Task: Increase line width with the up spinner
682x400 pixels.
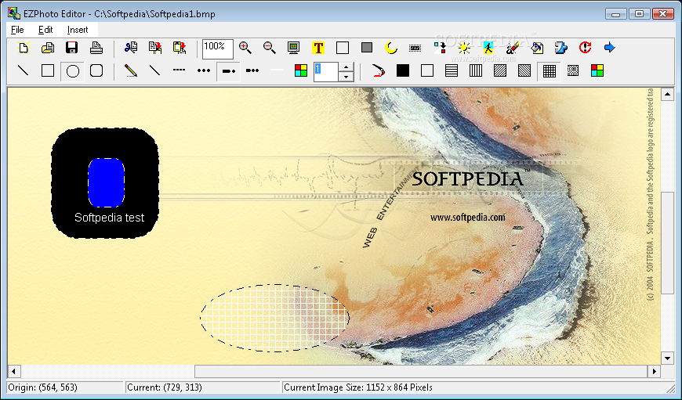Action: pyautogui.click(x=346, y=67)
